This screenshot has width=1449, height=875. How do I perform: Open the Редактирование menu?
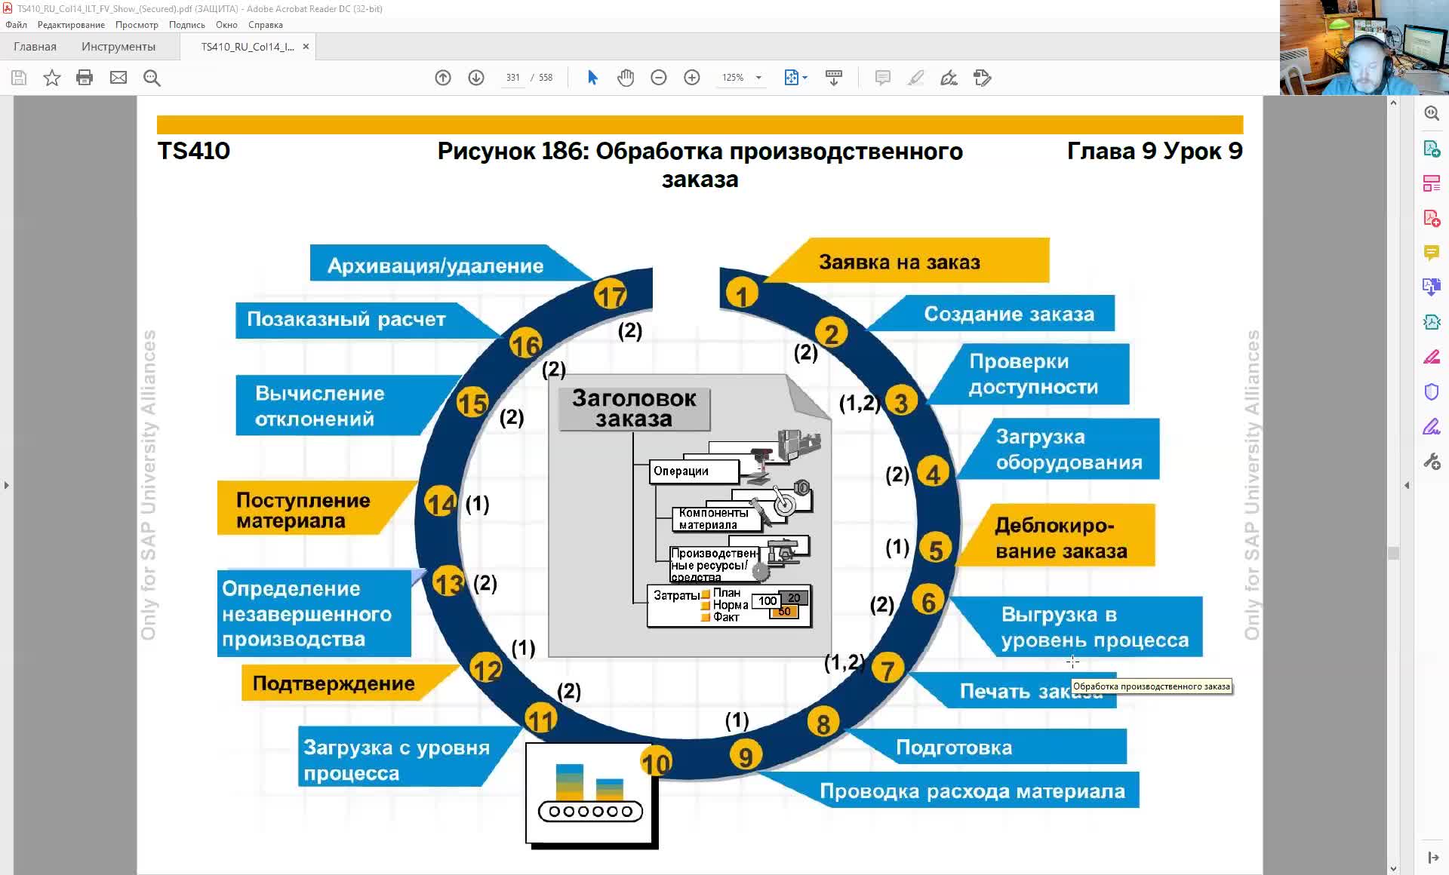[71, 25]
